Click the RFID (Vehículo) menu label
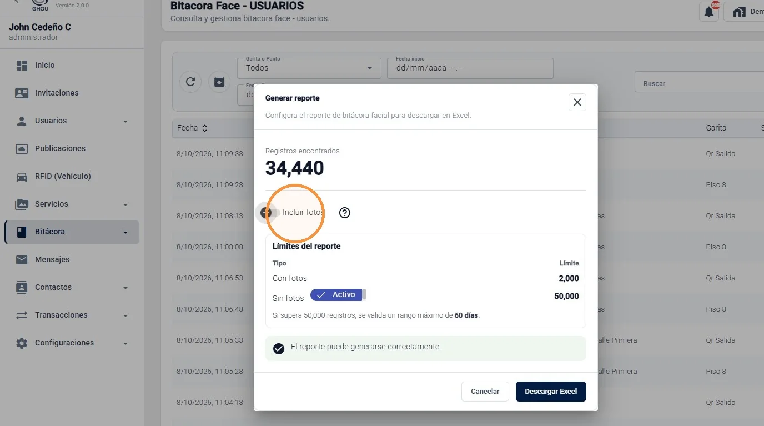Image resolution: width=764 pixels, height=426 pixels. (x=63, y=176)
